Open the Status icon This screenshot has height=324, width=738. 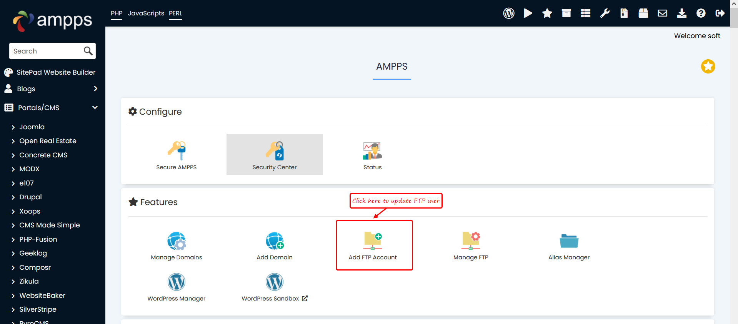tap(373, 155)
